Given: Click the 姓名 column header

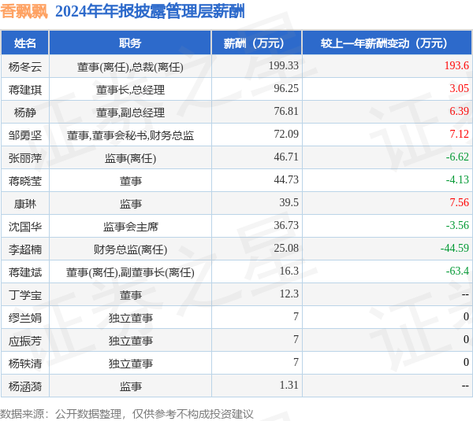Looking at the screenshot, I should [x=25, y=43].
